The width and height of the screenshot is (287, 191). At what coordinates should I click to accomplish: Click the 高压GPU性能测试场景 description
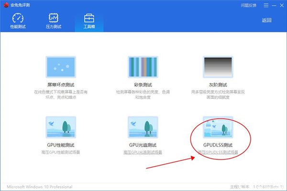coord(61,152)
